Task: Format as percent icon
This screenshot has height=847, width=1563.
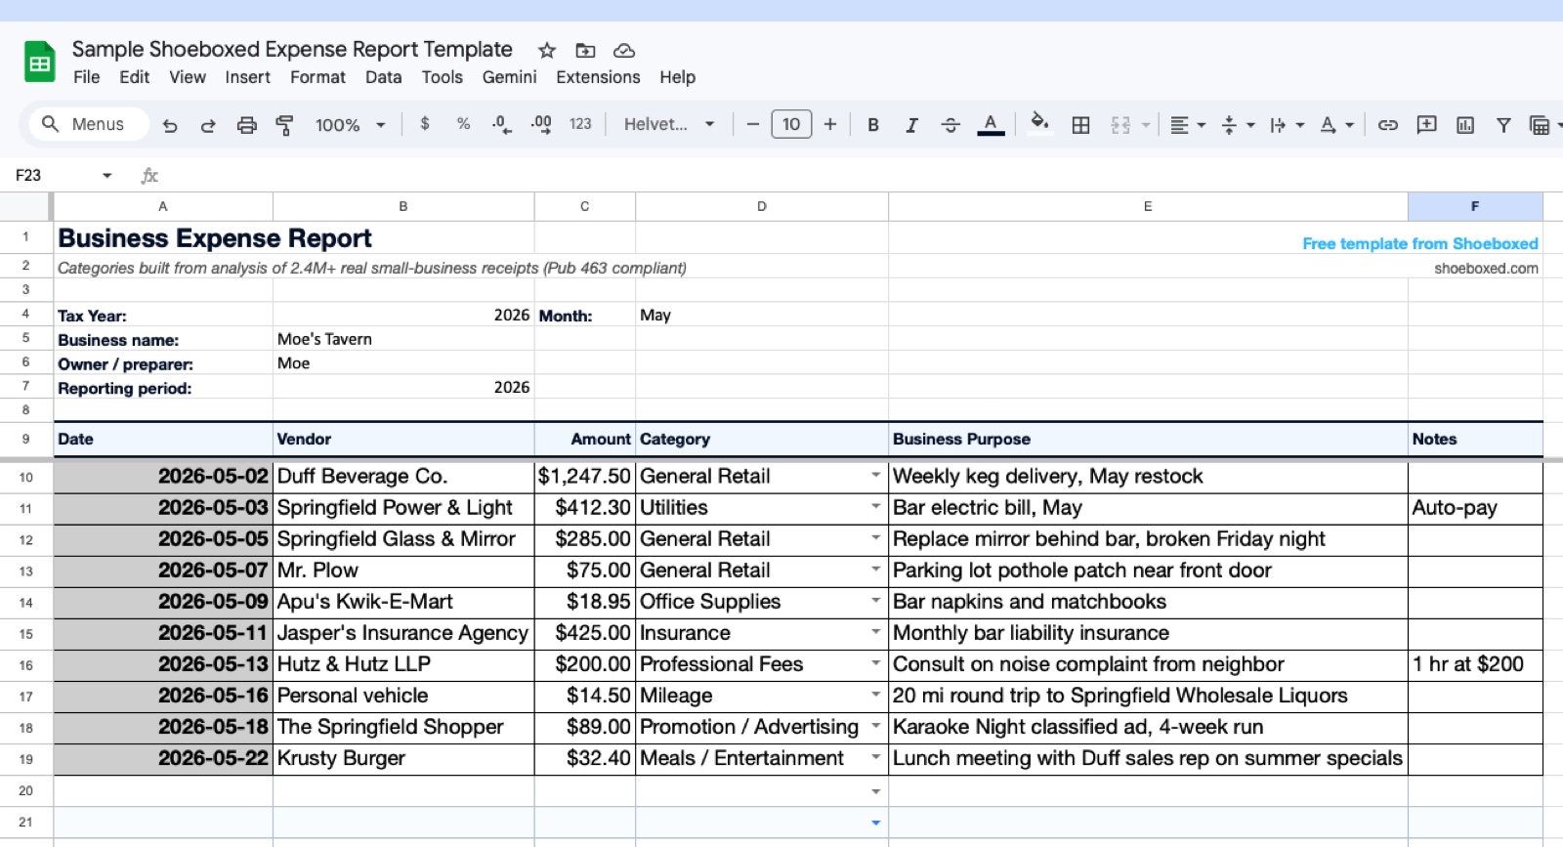Action: click(463, 124)
